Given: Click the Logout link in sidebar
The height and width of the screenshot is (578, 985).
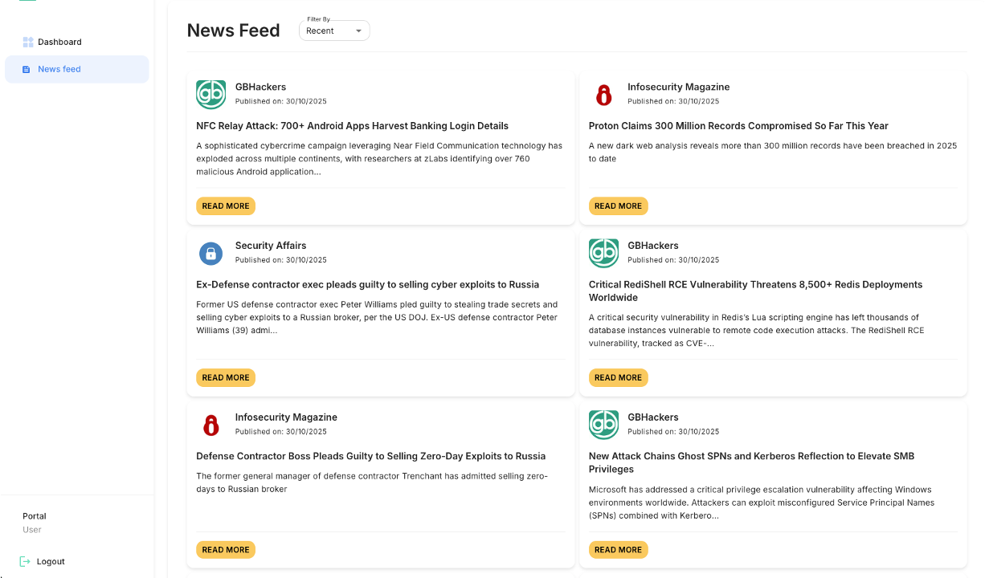Looking at the screenshot, I should point(50,561).
